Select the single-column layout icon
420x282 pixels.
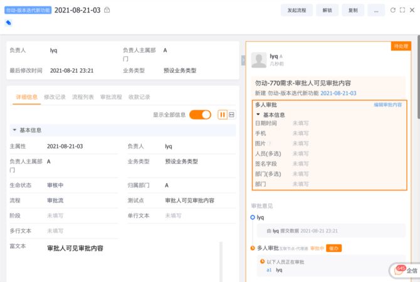[232, 115]
